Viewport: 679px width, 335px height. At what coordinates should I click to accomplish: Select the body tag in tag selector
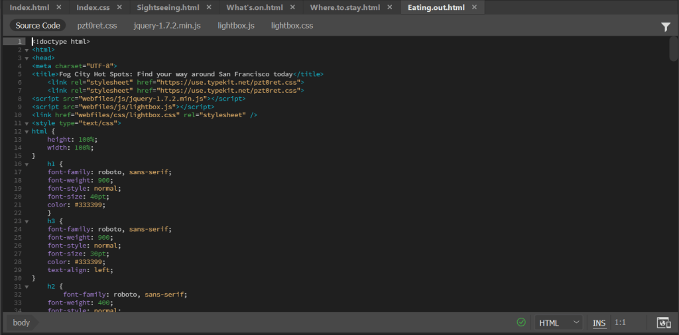tap(21, 322)
